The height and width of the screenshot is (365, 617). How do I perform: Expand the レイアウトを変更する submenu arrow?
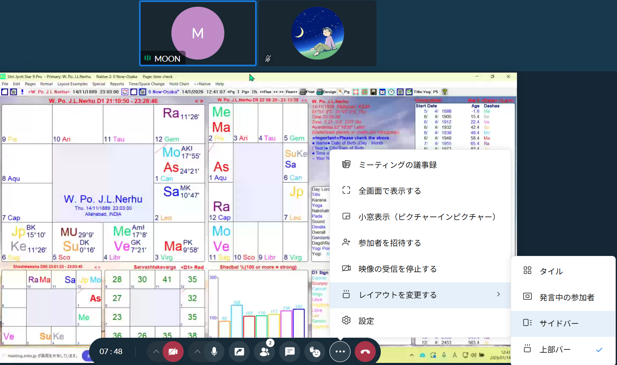click(498, 295)
